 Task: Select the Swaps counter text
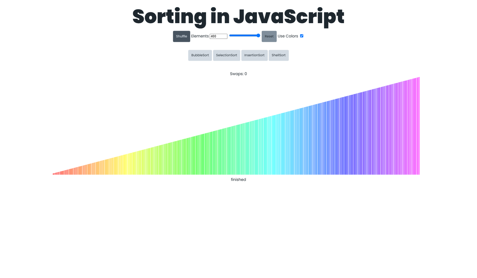coord(238,74)
